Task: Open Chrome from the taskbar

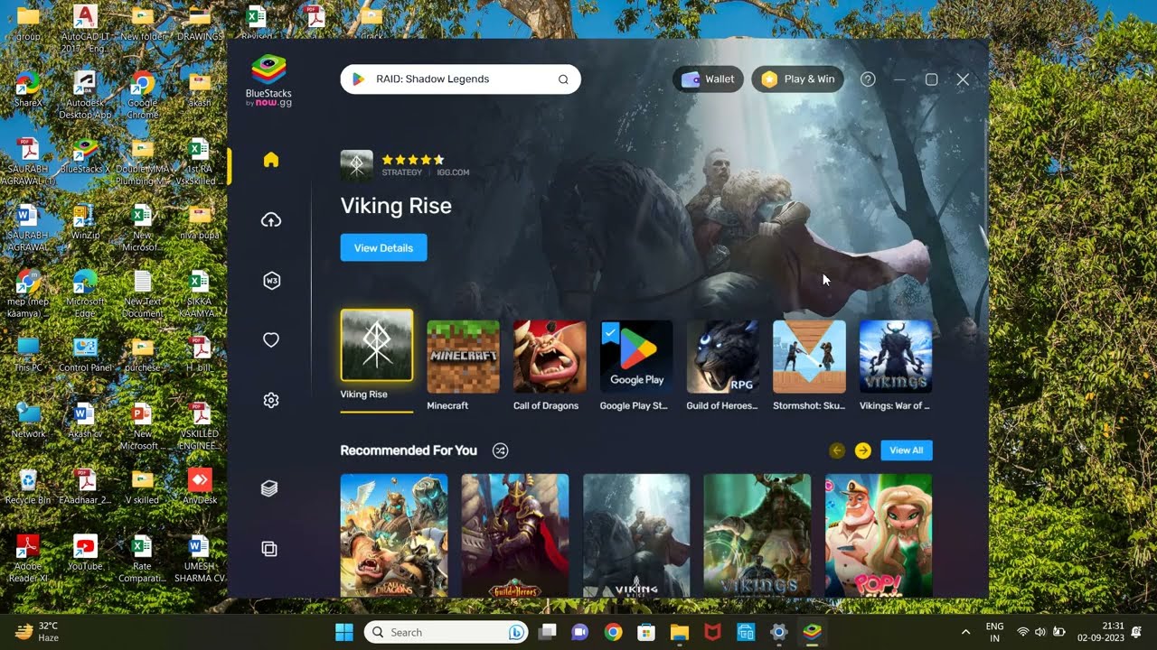Action: pyautogui.click(x=613, y=632)
